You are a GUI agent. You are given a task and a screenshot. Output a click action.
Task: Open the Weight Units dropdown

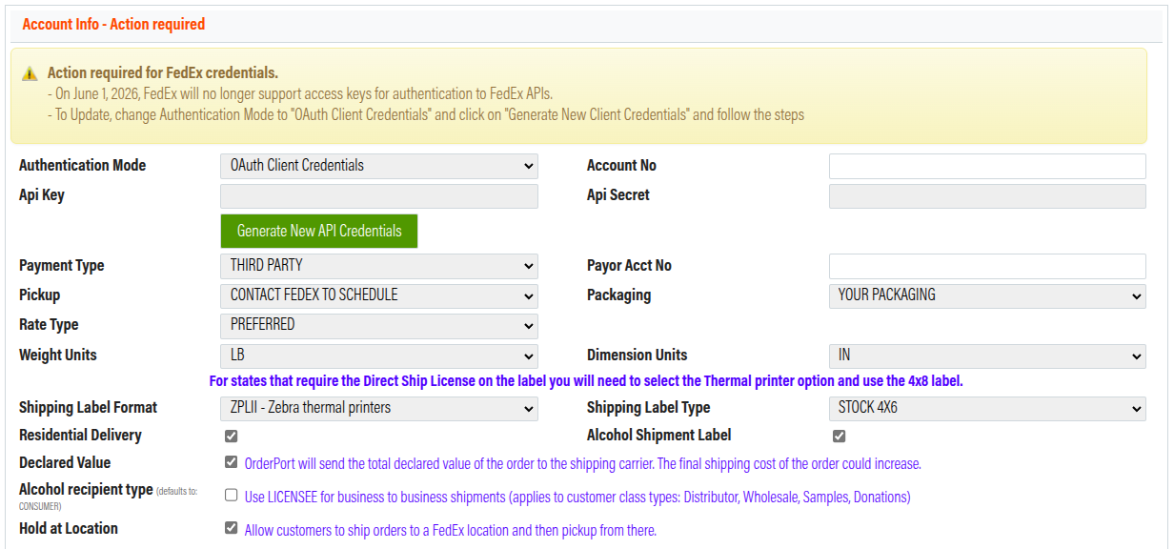point(379,356)
